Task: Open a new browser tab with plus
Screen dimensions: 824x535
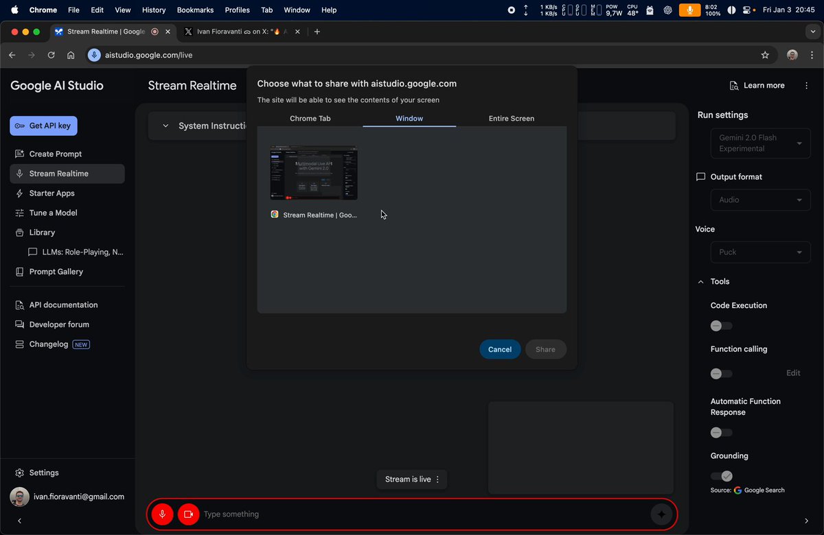Action: click(317, 32)
